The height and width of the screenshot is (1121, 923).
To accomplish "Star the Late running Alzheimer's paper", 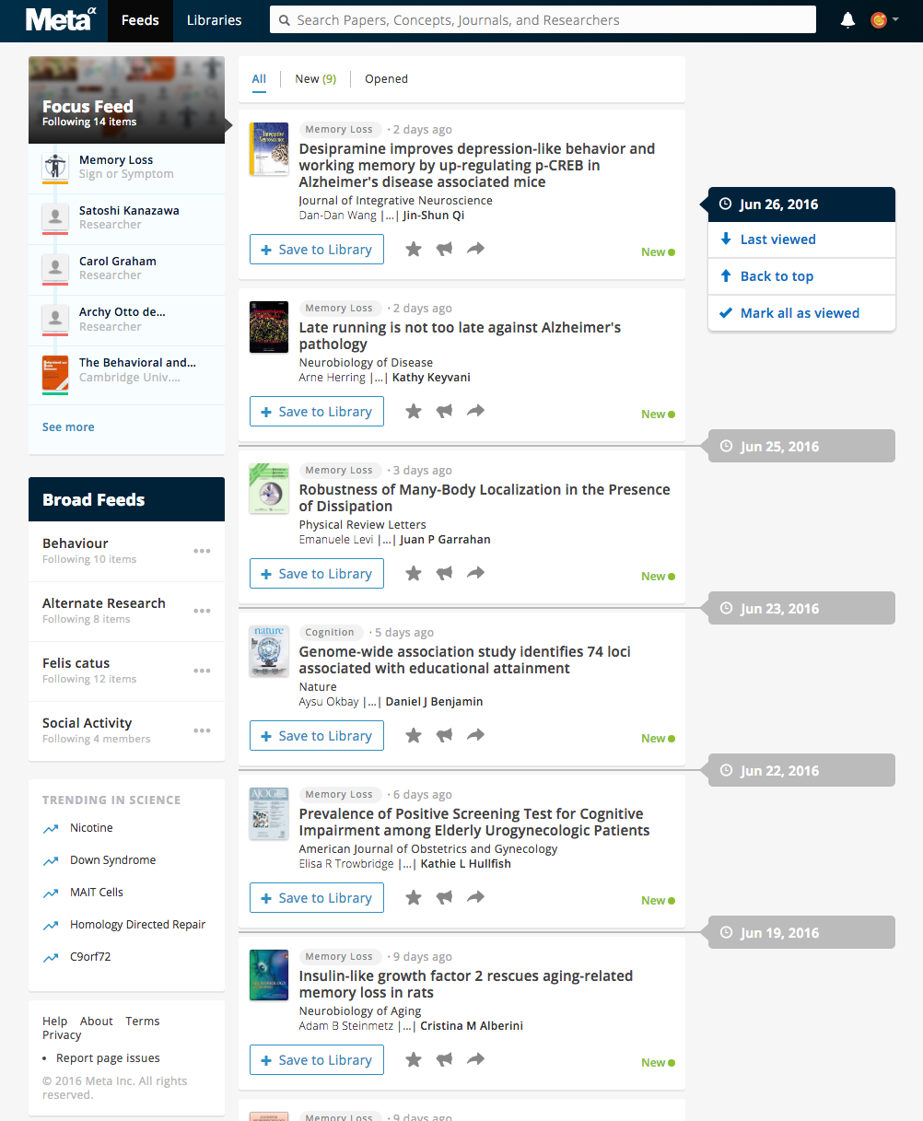I will 414,411.
